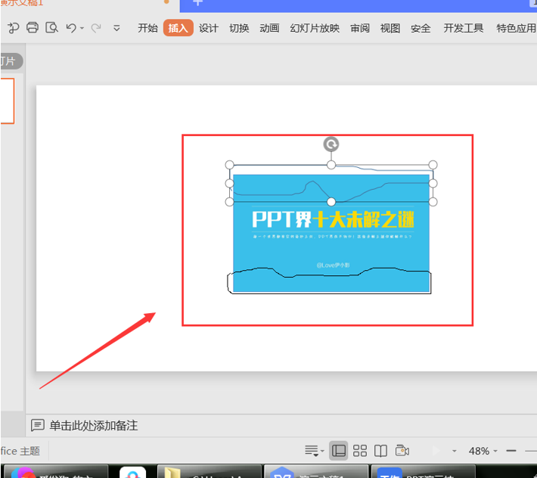Viewport: 537px width, 478px height.
Task: Select the slide thumbnail in left panel
Action: [8, 101]
